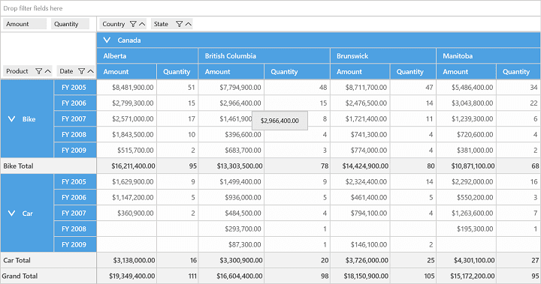
Task: Open the State field filter icon
Action: tap(179, 24)
